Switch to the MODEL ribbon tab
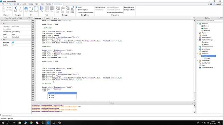Screen dimensions: 223x125 pyautogui.click(x=31, y=4)
